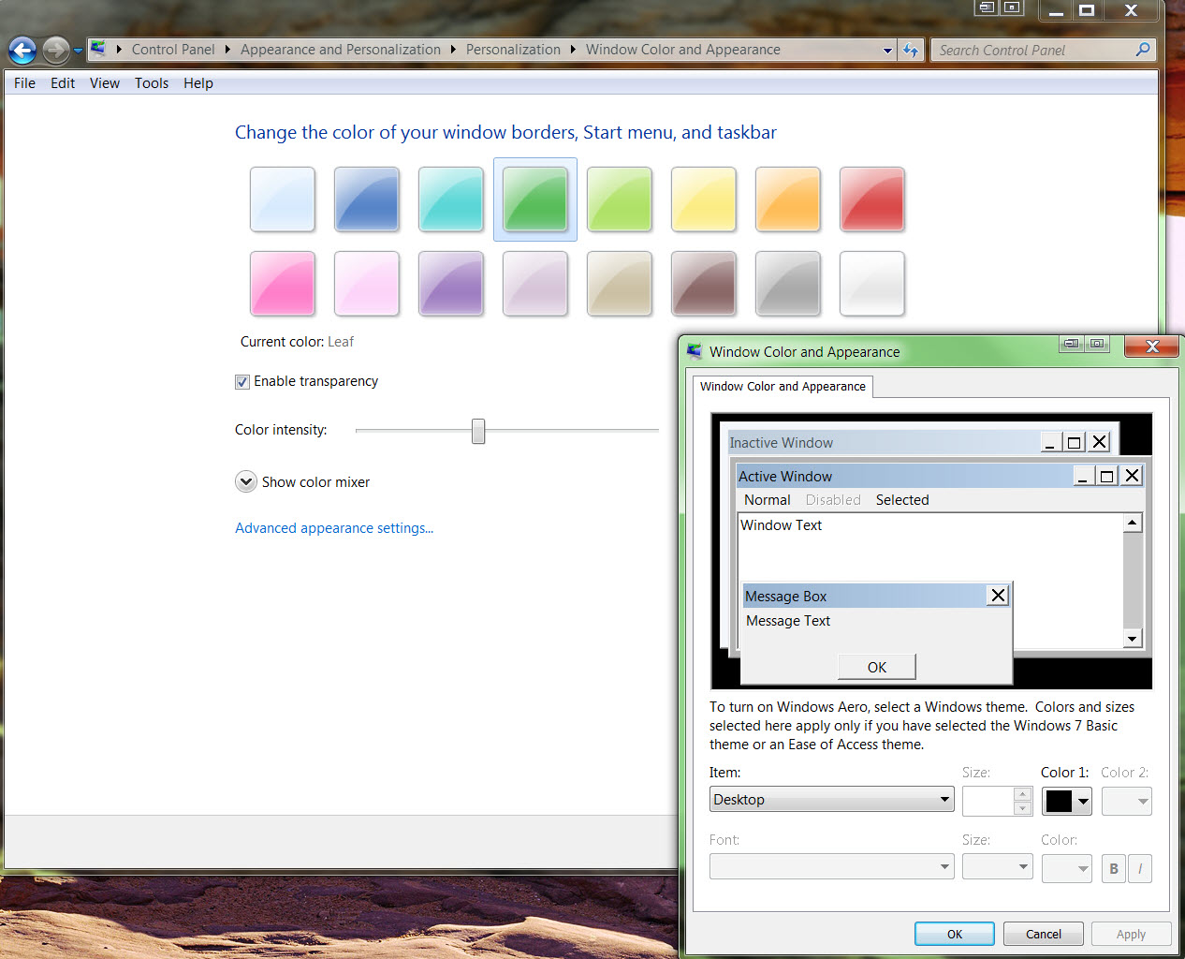Expand the Show color mixer section

(x=246, y=481)
